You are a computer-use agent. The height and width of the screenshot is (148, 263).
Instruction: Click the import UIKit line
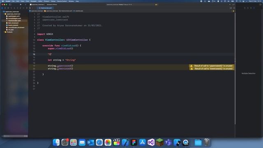click(x=45, y=34)
